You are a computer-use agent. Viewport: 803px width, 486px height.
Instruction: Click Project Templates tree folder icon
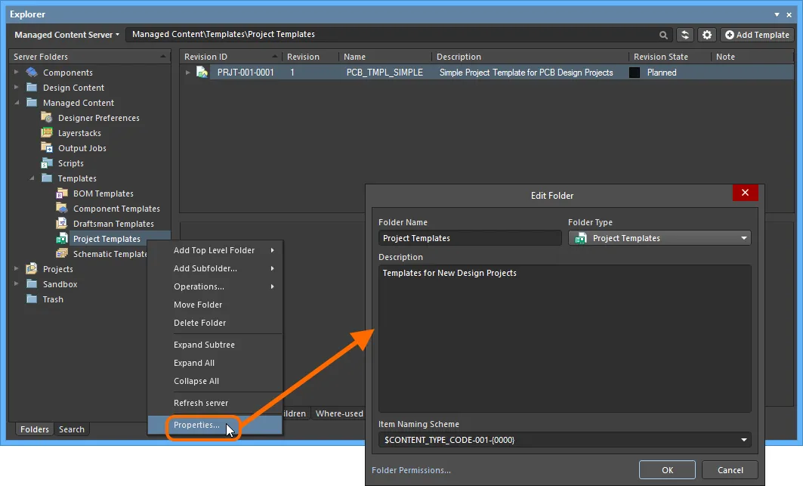pos(62,238)
